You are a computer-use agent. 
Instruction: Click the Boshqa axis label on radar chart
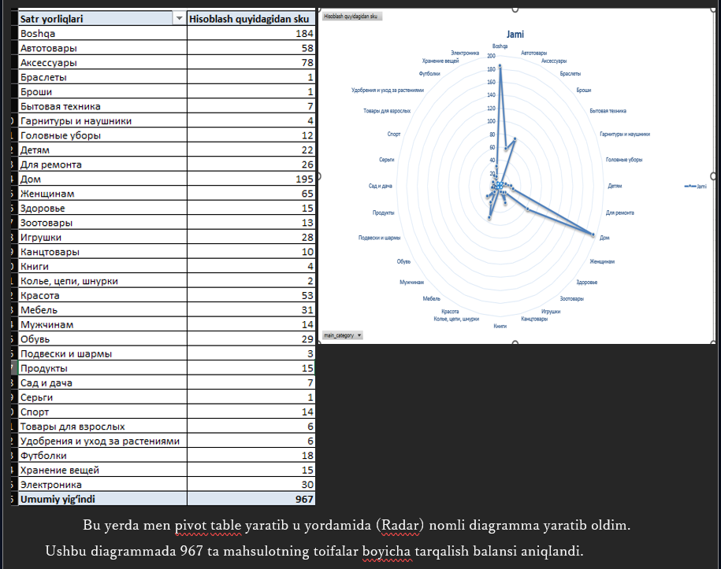coord(500,46)
